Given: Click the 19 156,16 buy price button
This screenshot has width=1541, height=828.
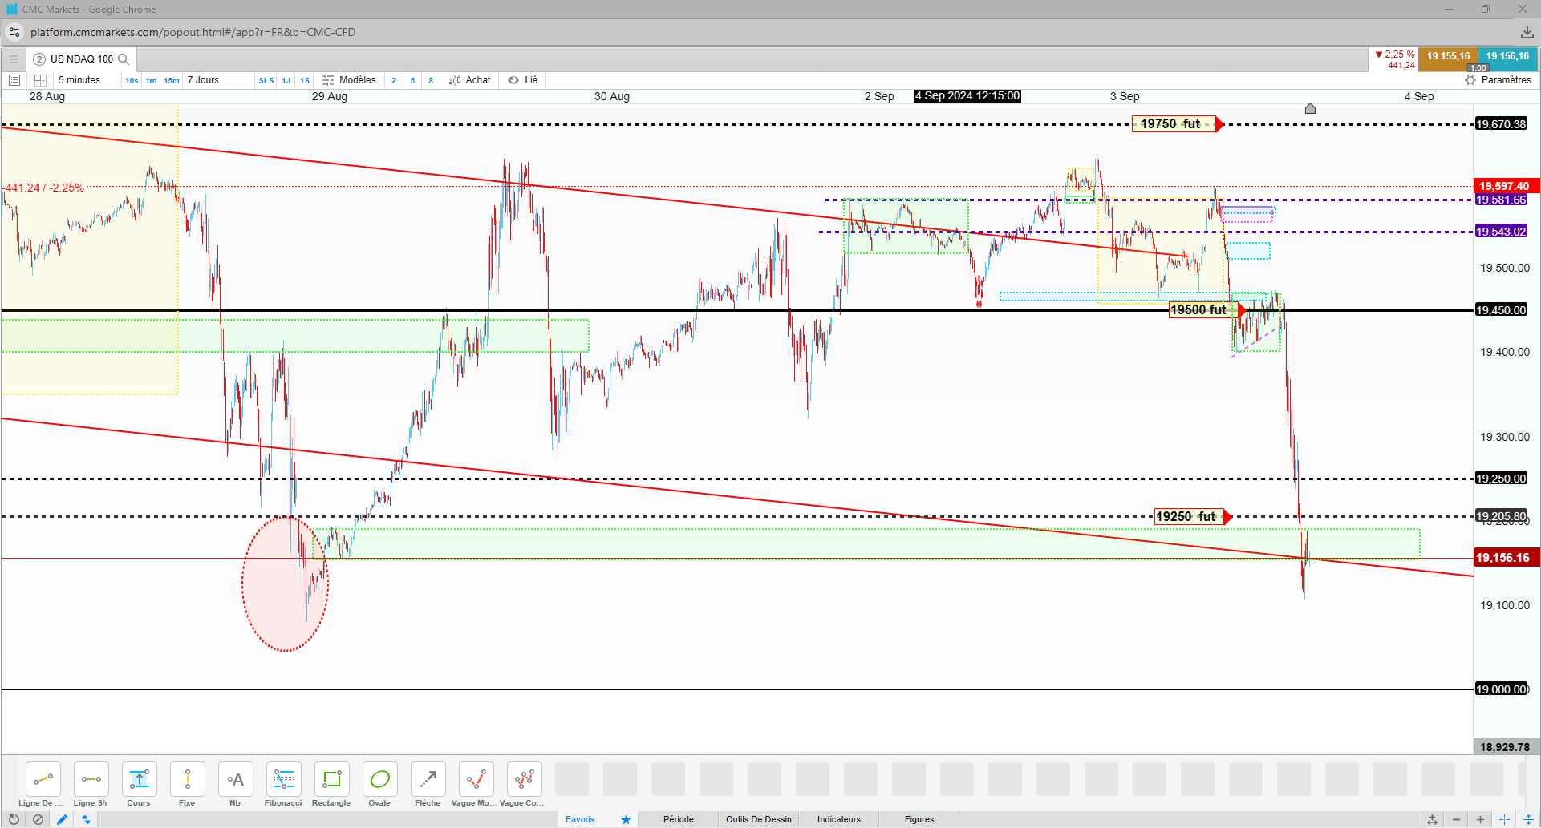Looking at the screenshot, I should click(1507, 58).
